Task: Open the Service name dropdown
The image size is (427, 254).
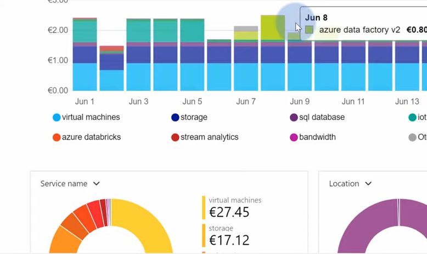Action: point(70,183)
